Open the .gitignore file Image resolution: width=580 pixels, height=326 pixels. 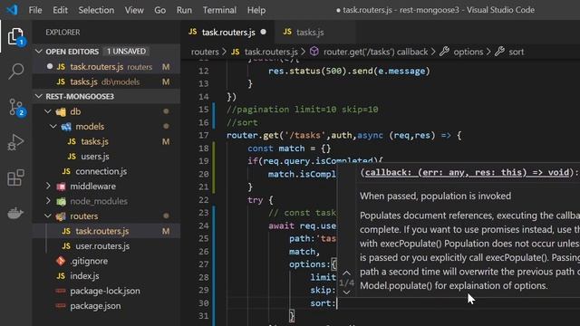[x=106, y=261]
